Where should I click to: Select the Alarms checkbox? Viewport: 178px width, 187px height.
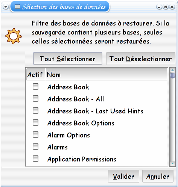tap(35, 147)
